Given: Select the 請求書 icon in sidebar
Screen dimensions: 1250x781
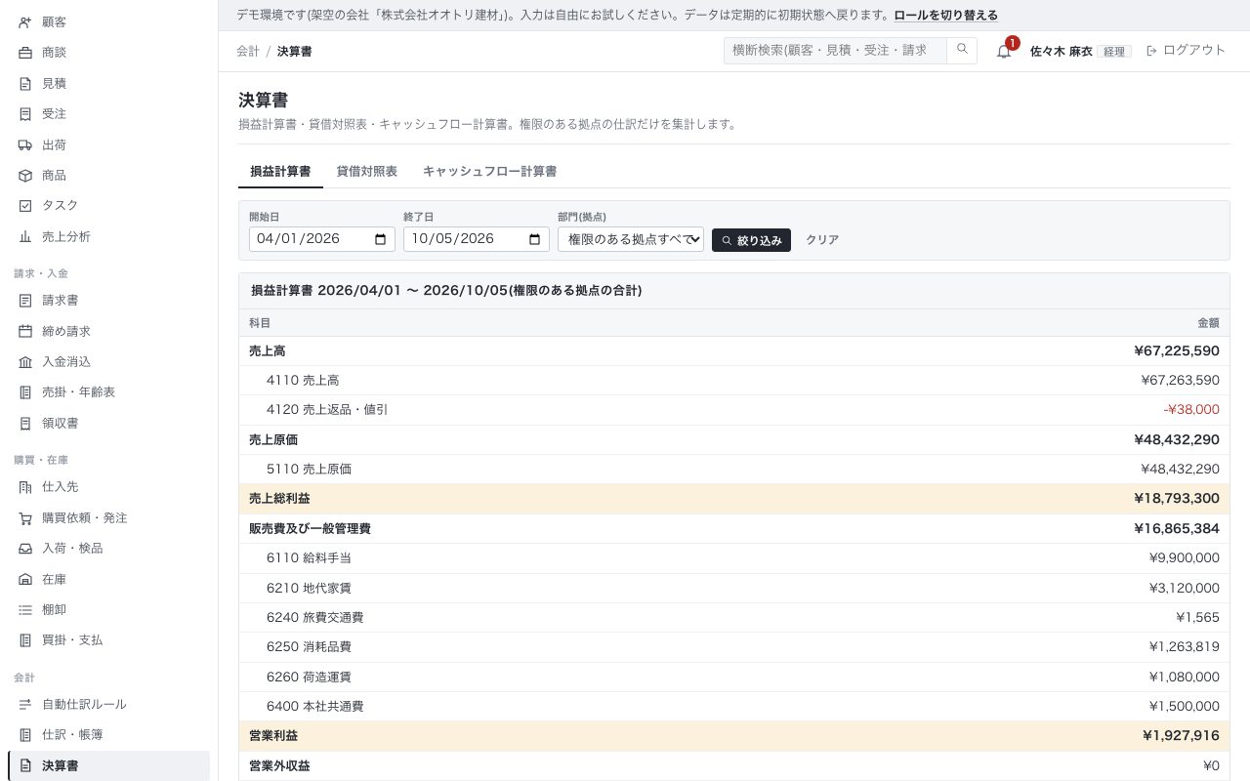Looking at the screenshot, I should click(x=25, y=301).
